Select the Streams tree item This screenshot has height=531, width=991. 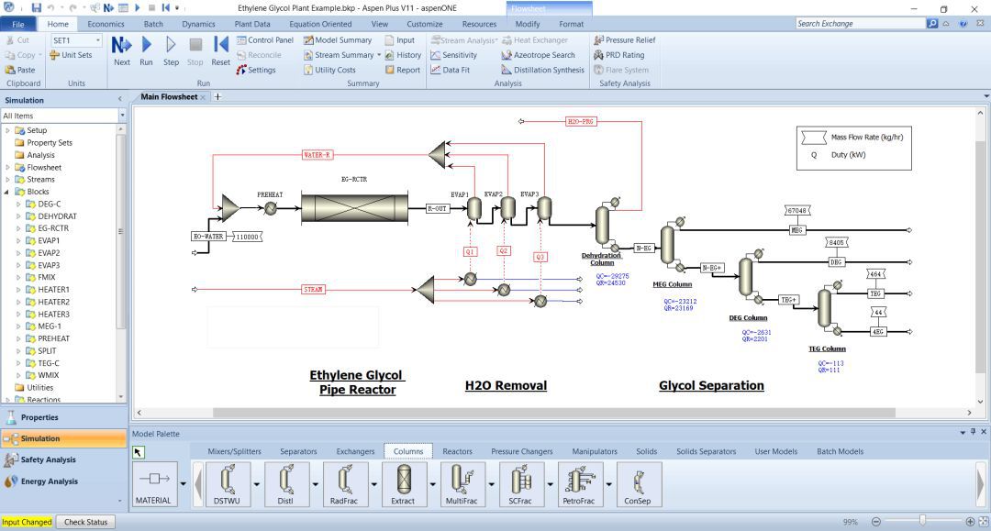click(x=40, y=180)
